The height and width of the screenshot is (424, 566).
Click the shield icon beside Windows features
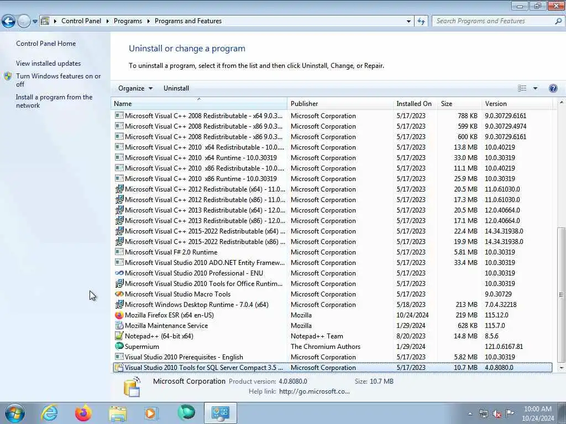[x=8, y=76]
